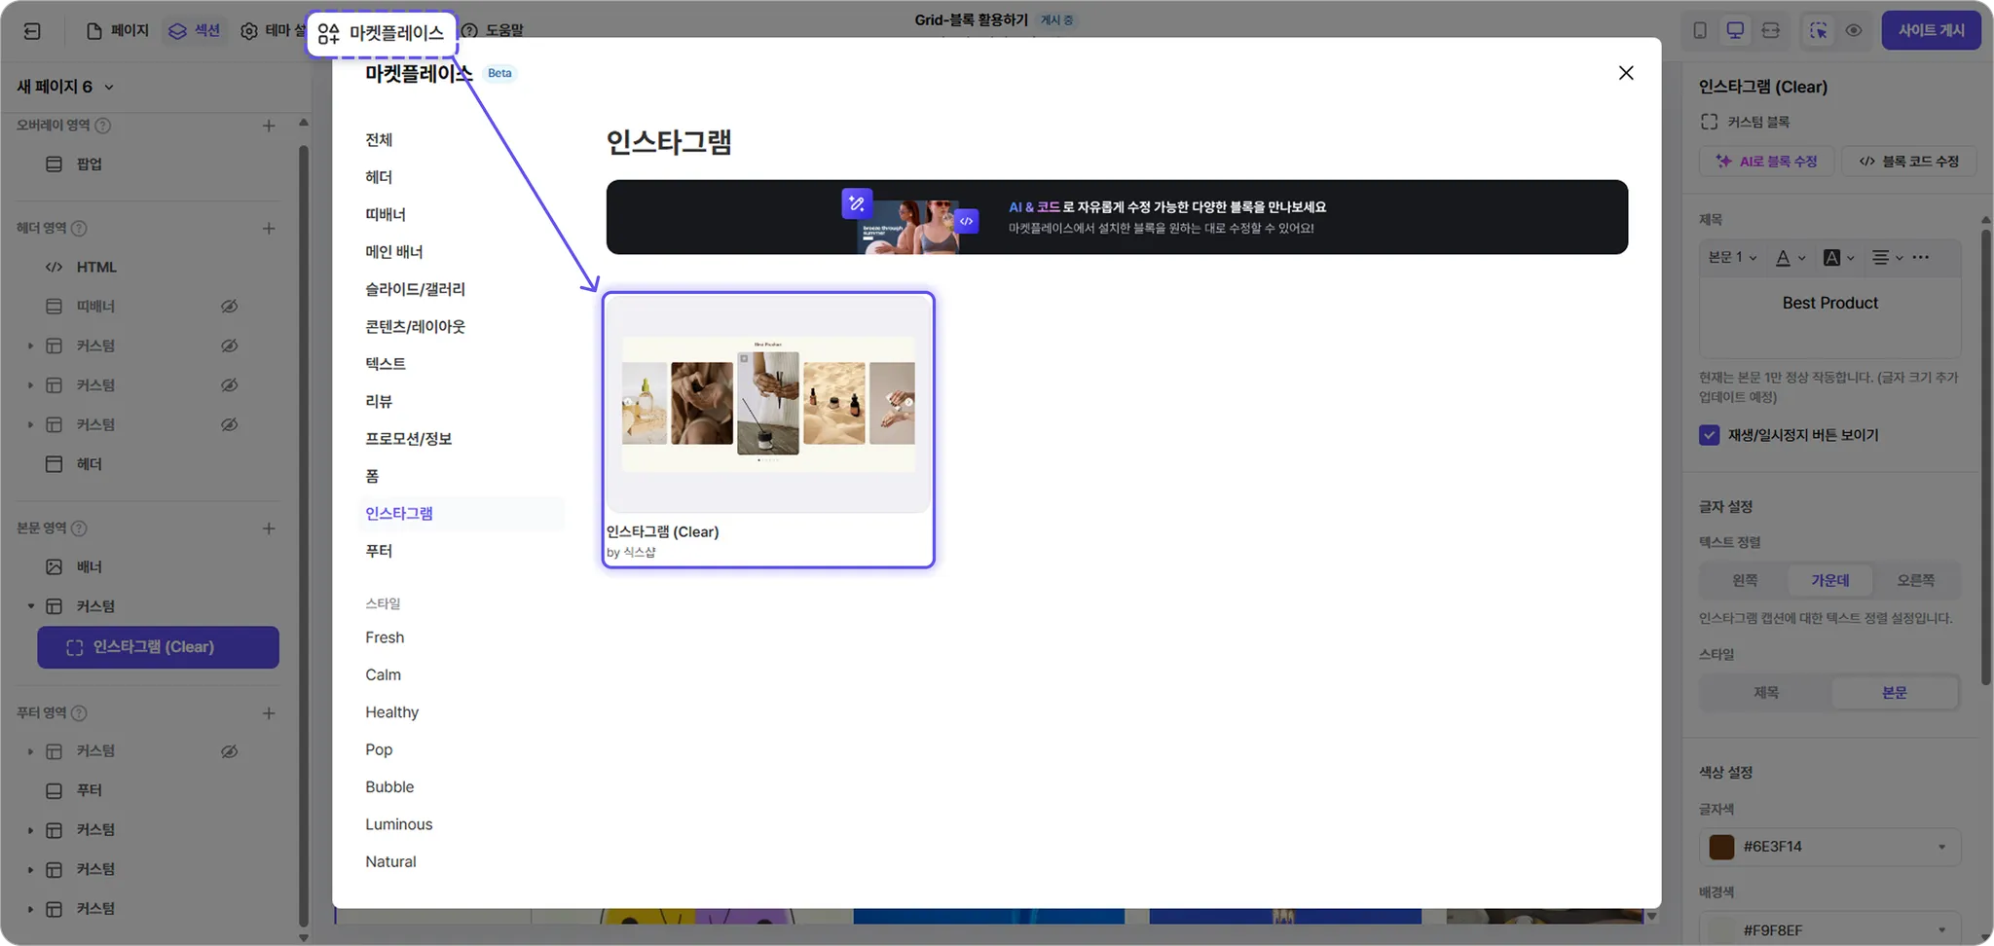The image size is (1994, 946).
Task: Expand the first 커스텀 block in 푸터 영역
Action: click(30, 751)
